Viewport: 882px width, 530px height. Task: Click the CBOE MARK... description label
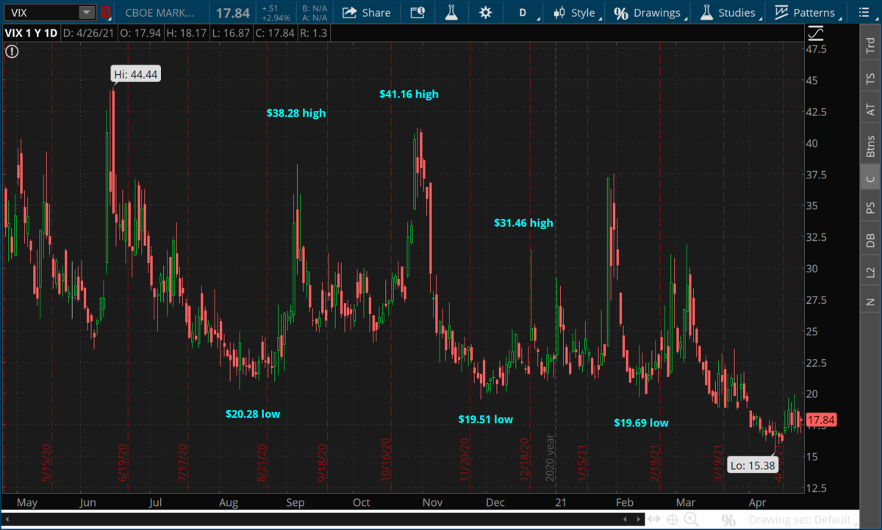point(161,12)
